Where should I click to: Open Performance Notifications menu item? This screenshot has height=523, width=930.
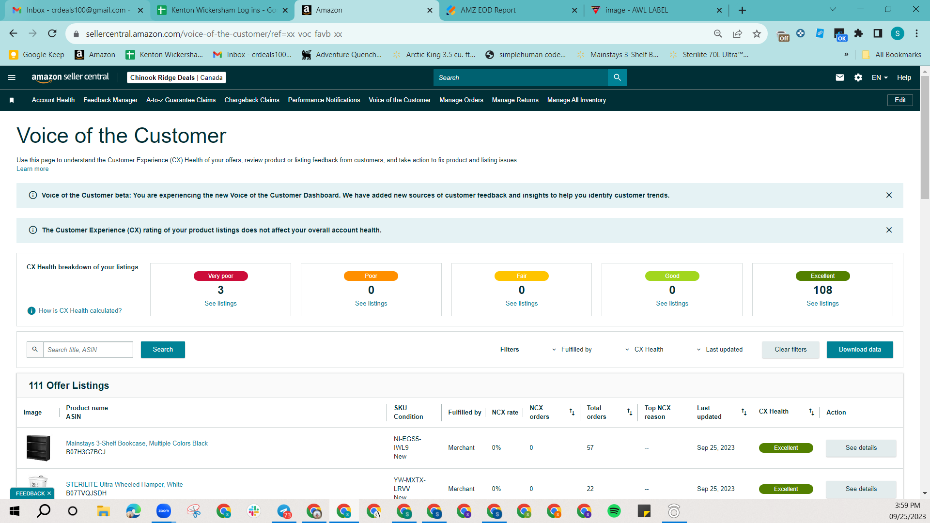point(324,100)
